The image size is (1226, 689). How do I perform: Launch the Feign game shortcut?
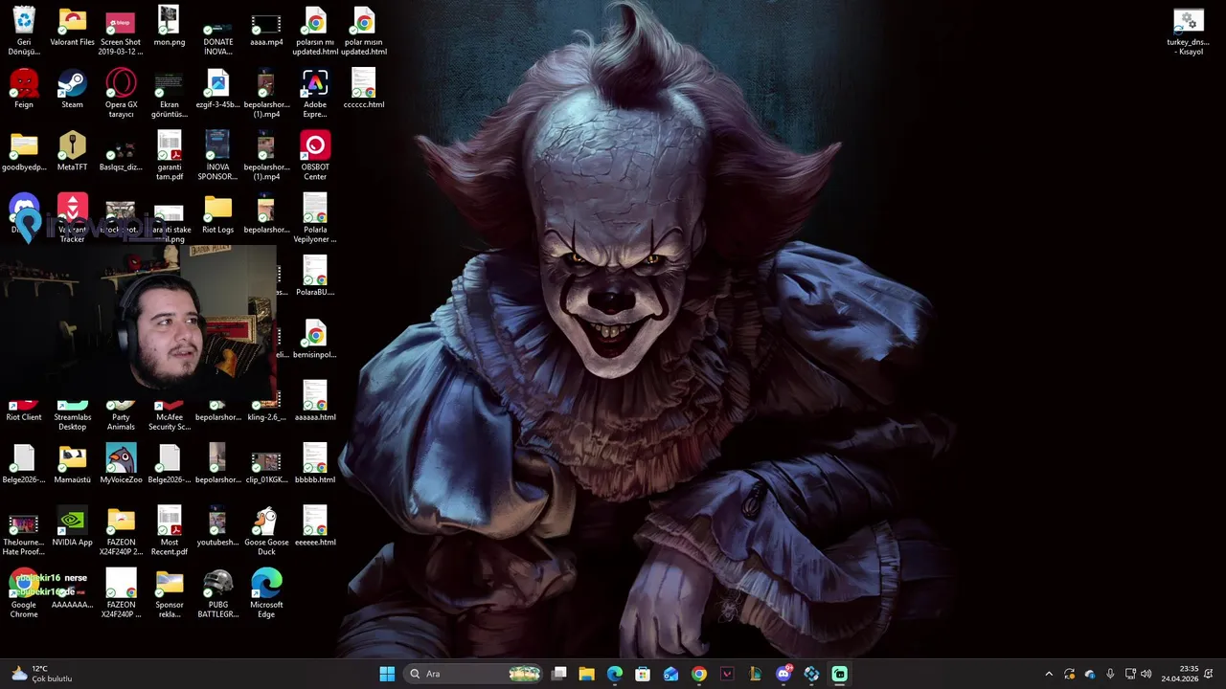click(x=24, y=88)
